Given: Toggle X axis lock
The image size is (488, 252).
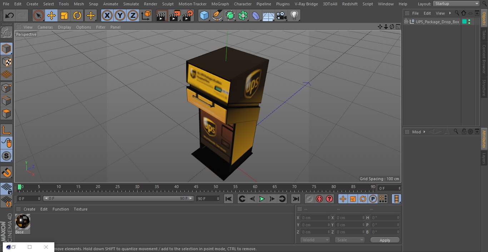Looking at the screenshot, I should 107,15.
